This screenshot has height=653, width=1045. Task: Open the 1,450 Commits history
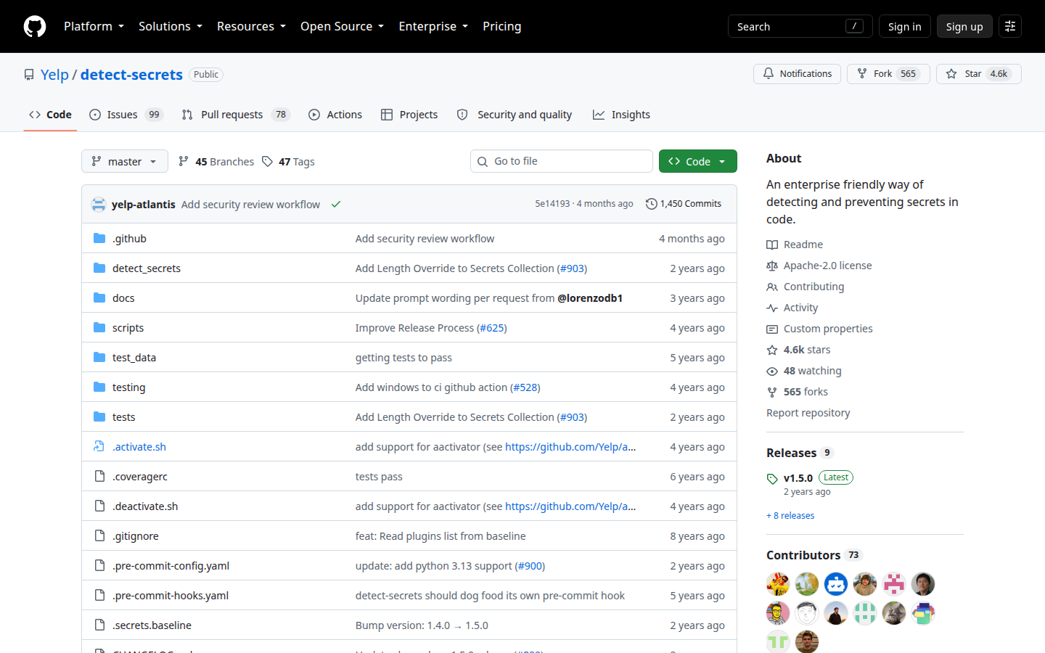(x=684, y=204)
